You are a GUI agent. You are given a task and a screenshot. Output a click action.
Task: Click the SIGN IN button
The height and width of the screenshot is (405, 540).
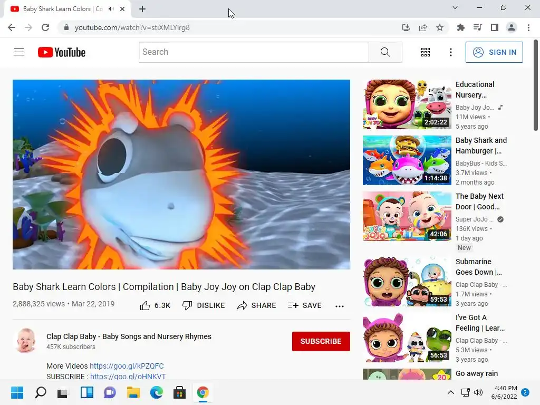click(x=494, y=52)
